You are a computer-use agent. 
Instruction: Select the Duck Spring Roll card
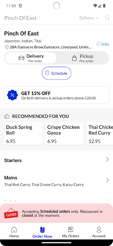[23, 133]
